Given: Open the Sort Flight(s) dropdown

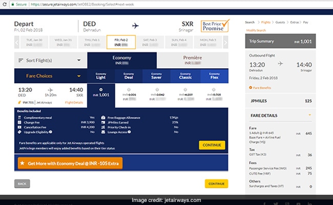Looking at the screenshot, I should click(x=51, y=60).
